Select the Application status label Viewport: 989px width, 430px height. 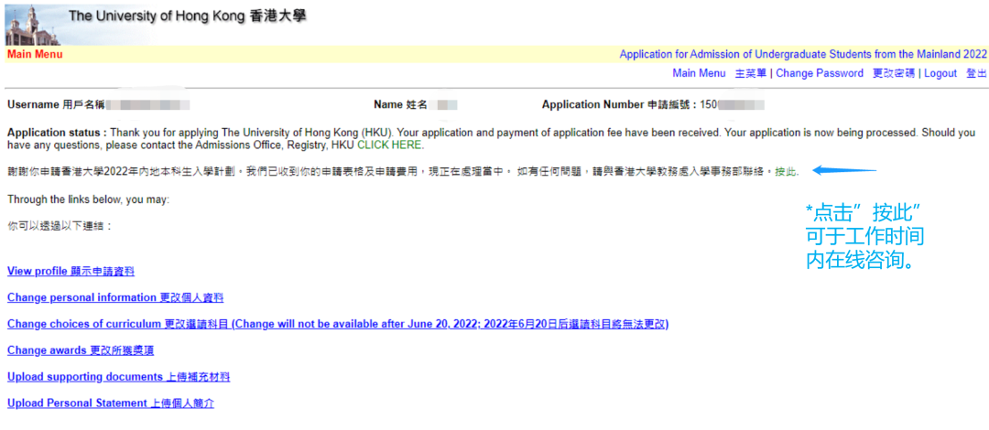point(58,133)
